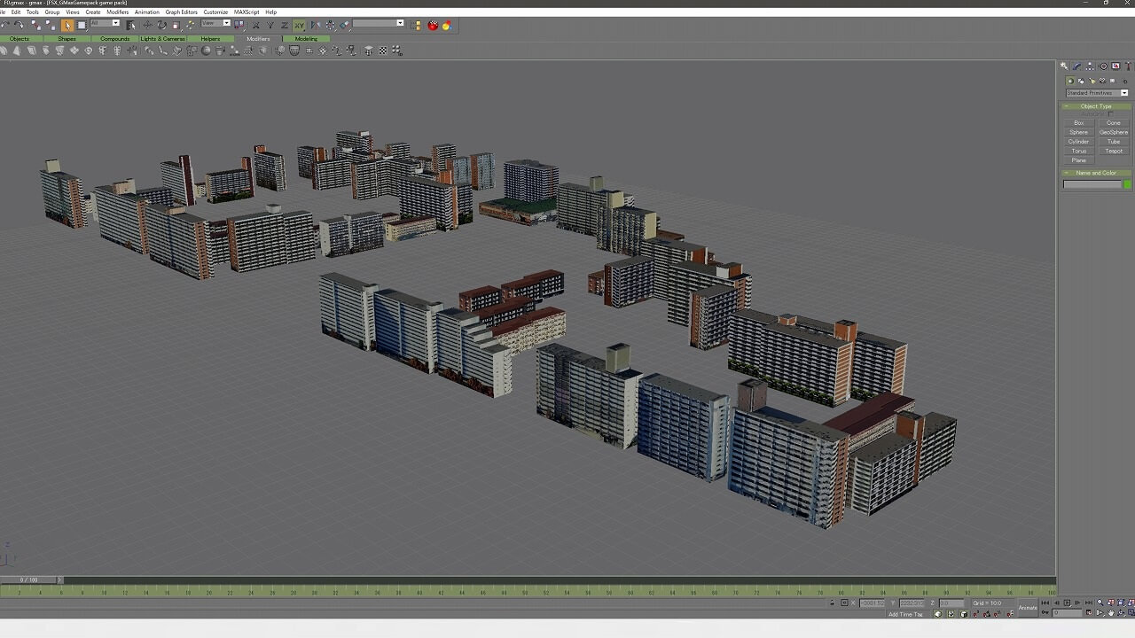Image resolution: width=1135 pixels, height=638 pixels.
Task: Activate the Select Object arrow tool
Action: 67,25
